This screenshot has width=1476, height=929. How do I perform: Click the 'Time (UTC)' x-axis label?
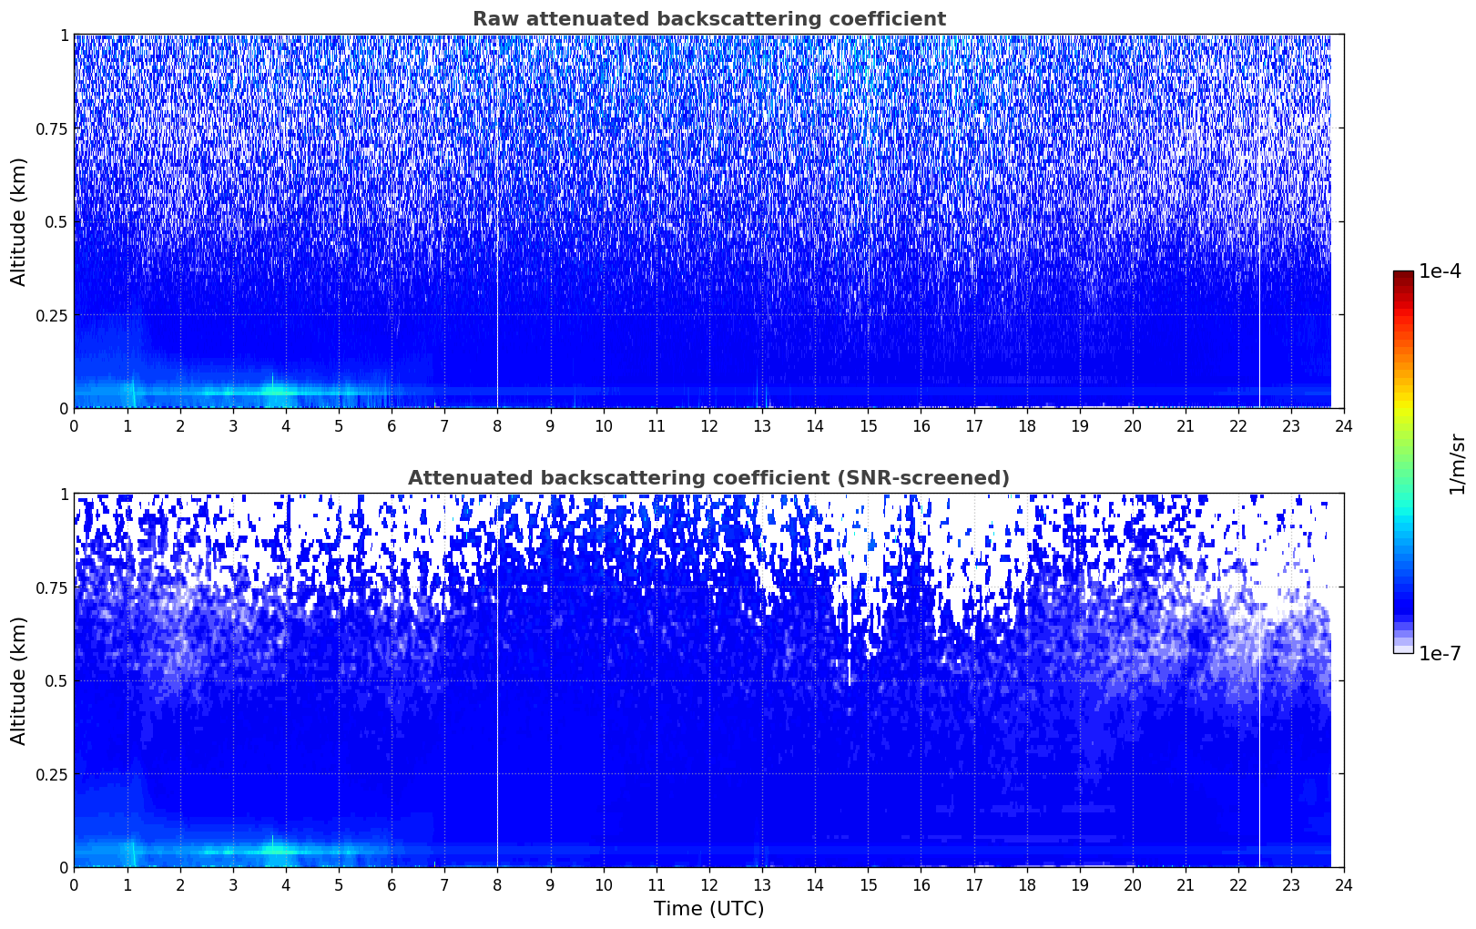tap(708, 909)
